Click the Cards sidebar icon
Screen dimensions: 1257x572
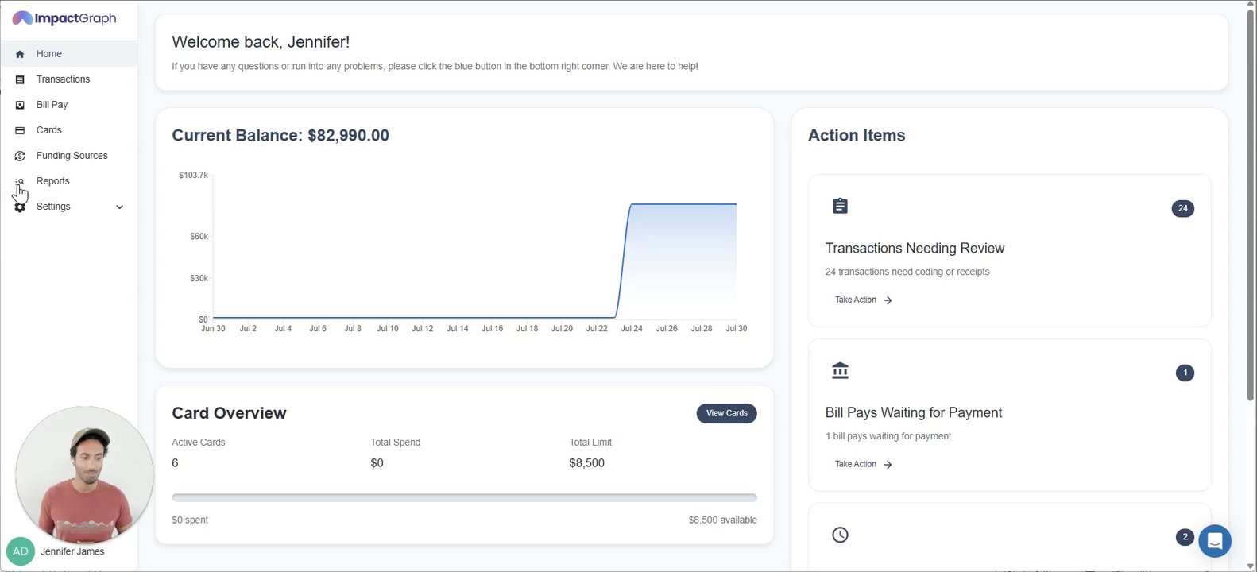point(20,130)
